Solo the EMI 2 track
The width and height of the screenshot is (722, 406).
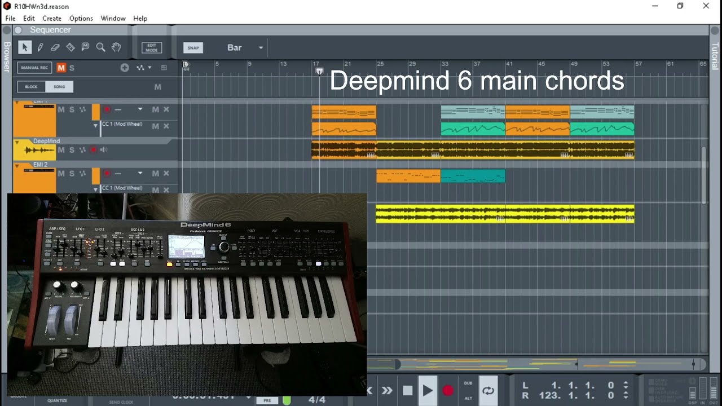pyautogui.click(x=72, y=174)
